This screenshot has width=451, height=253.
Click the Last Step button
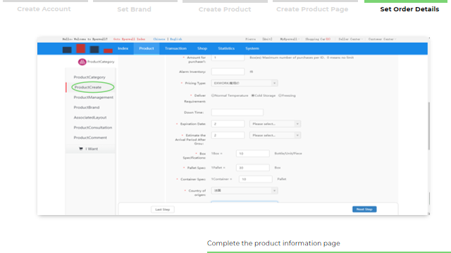163,209
